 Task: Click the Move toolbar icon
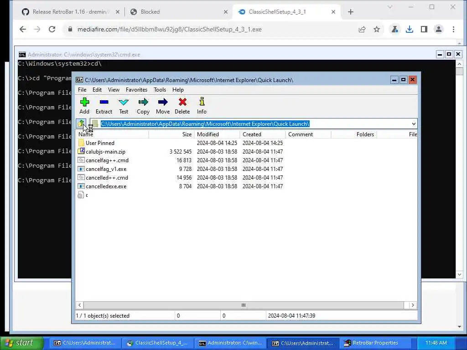pos(163,103)
